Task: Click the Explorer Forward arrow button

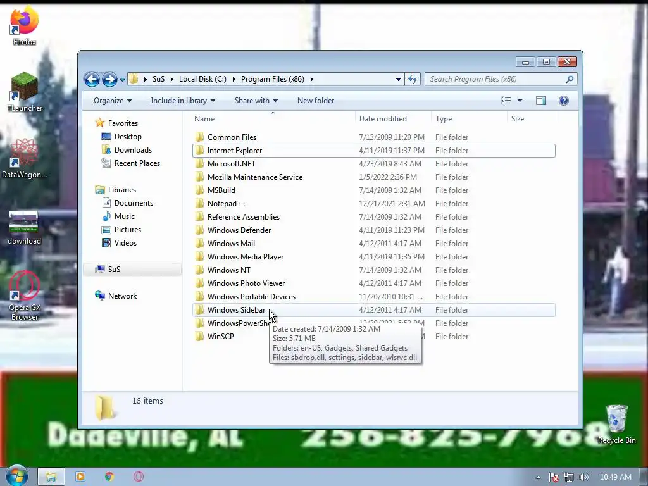Action: click(109, 79)
